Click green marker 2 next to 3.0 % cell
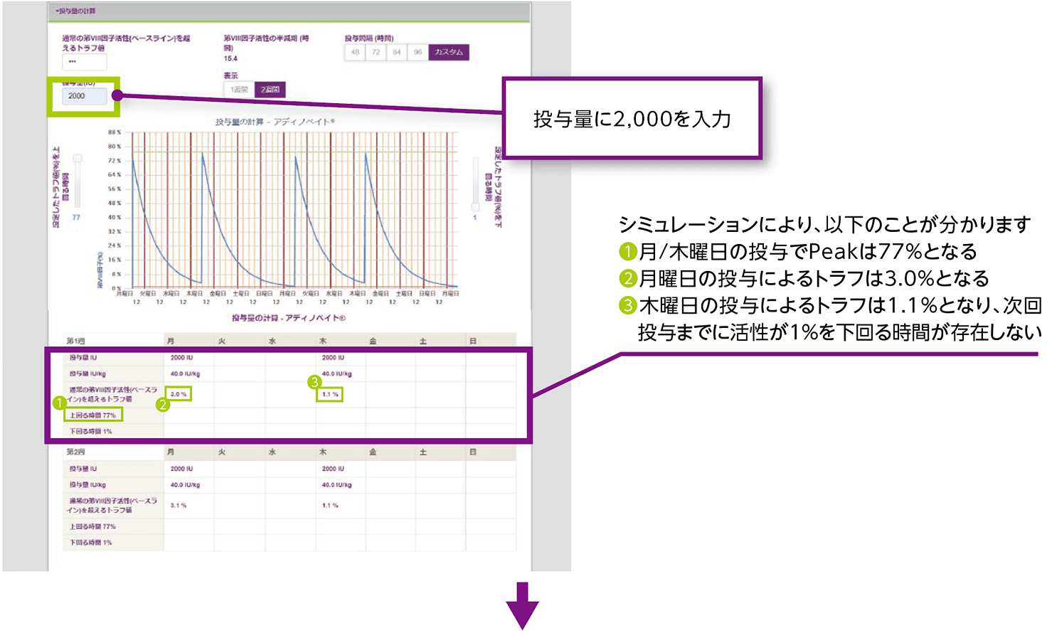Image resolution: width=1047 pixels, height=631 pixels. coord(163,405)
